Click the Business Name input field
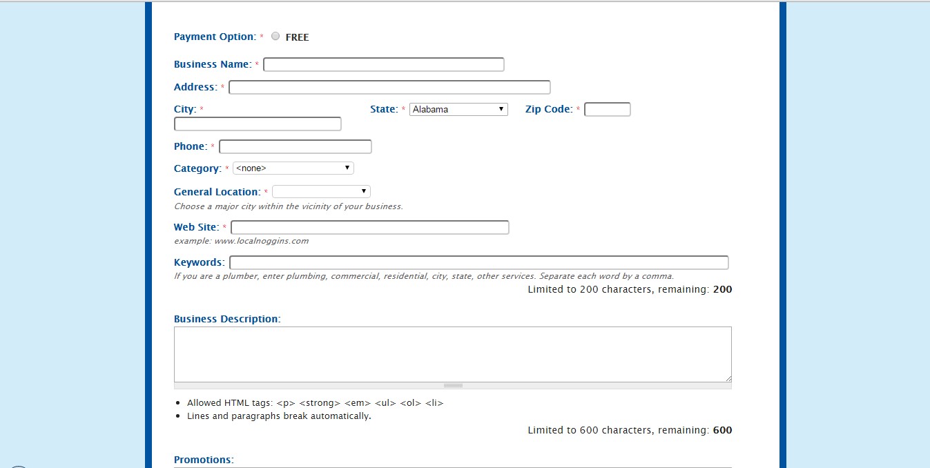 [384, 64]
